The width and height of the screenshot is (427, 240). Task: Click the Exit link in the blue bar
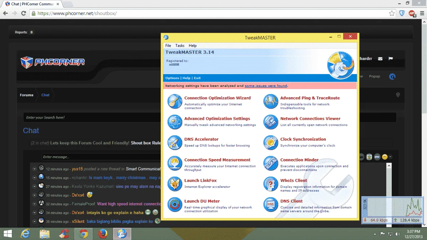coord(197,78)
